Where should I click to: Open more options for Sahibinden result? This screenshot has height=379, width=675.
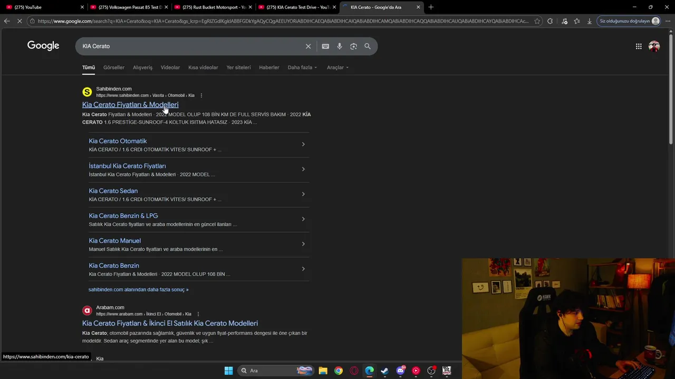point(201,95)
